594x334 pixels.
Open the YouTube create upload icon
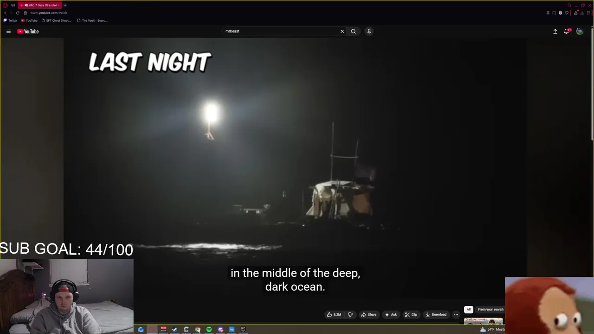tap(555, 31)
